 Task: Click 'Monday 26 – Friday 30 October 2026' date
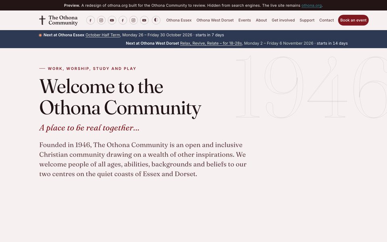click(x=157, y=35)
